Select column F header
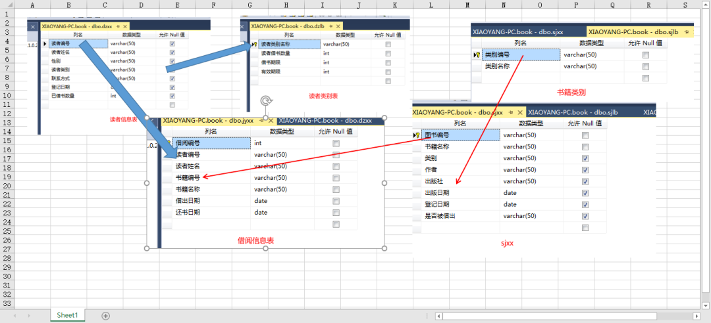This screenshot has height=323, width=711. click(213, 5)
